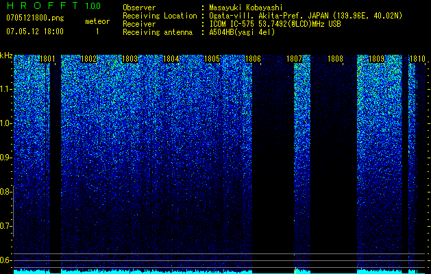Click the A504HB(yagi 4el) antenna text

pos(242,32)
